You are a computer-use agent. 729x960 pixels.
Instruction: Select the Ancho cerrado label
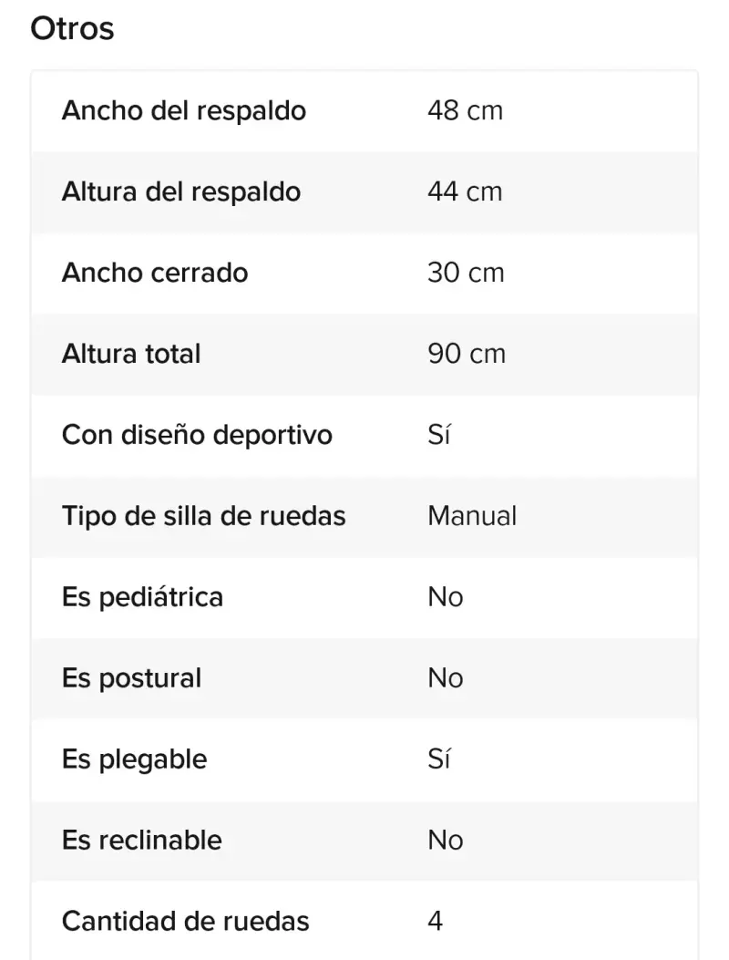coord(155,273)
